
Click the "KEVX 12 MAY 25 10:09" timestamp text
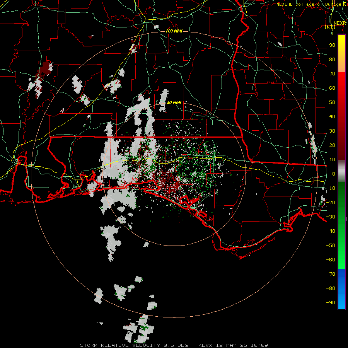coord(233,345)
